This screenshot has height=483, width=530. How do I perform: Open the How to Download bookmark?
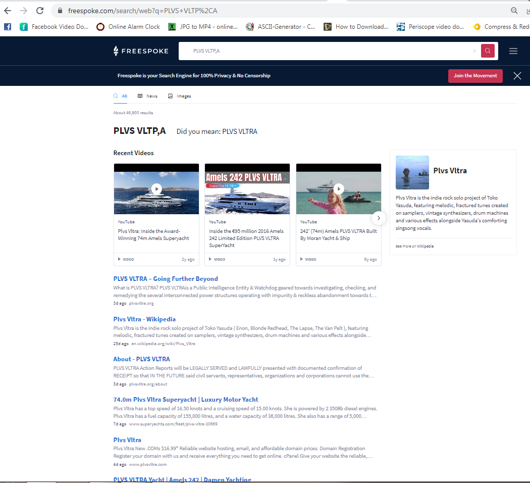coord(356,27)
